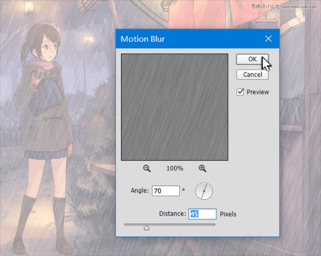This screenshot has width=321, height=256.
Task: Click inside the Angle input field
Action: tap(166, 191)
